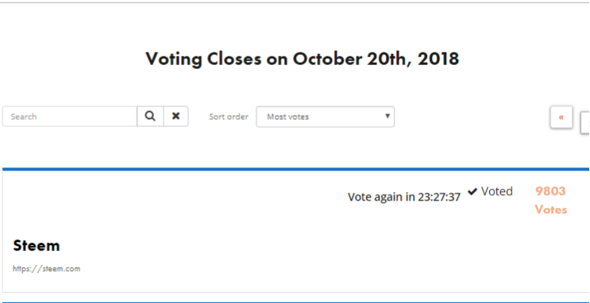Image resolution: width=590 pixels, height=303 pixels.
Task: Click the Sort order dropdown arrow
Action: click(388, 116)
